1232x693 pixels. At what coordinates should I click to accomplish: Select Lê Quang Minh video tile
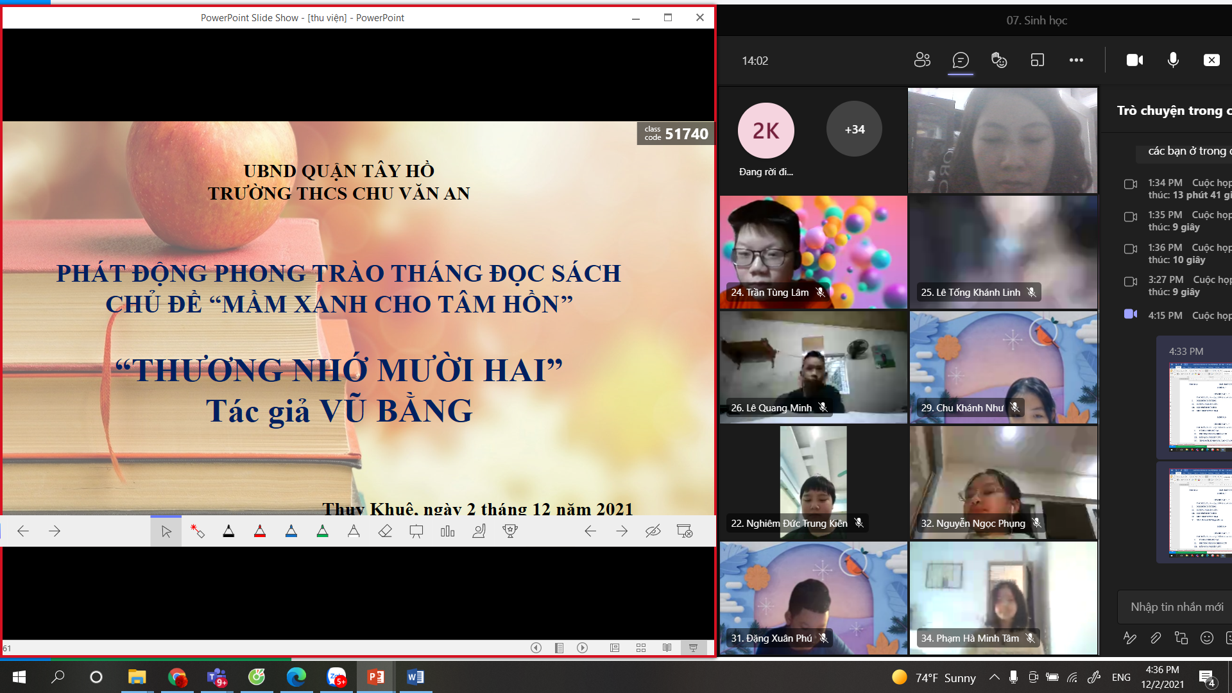tap(813, 367)
